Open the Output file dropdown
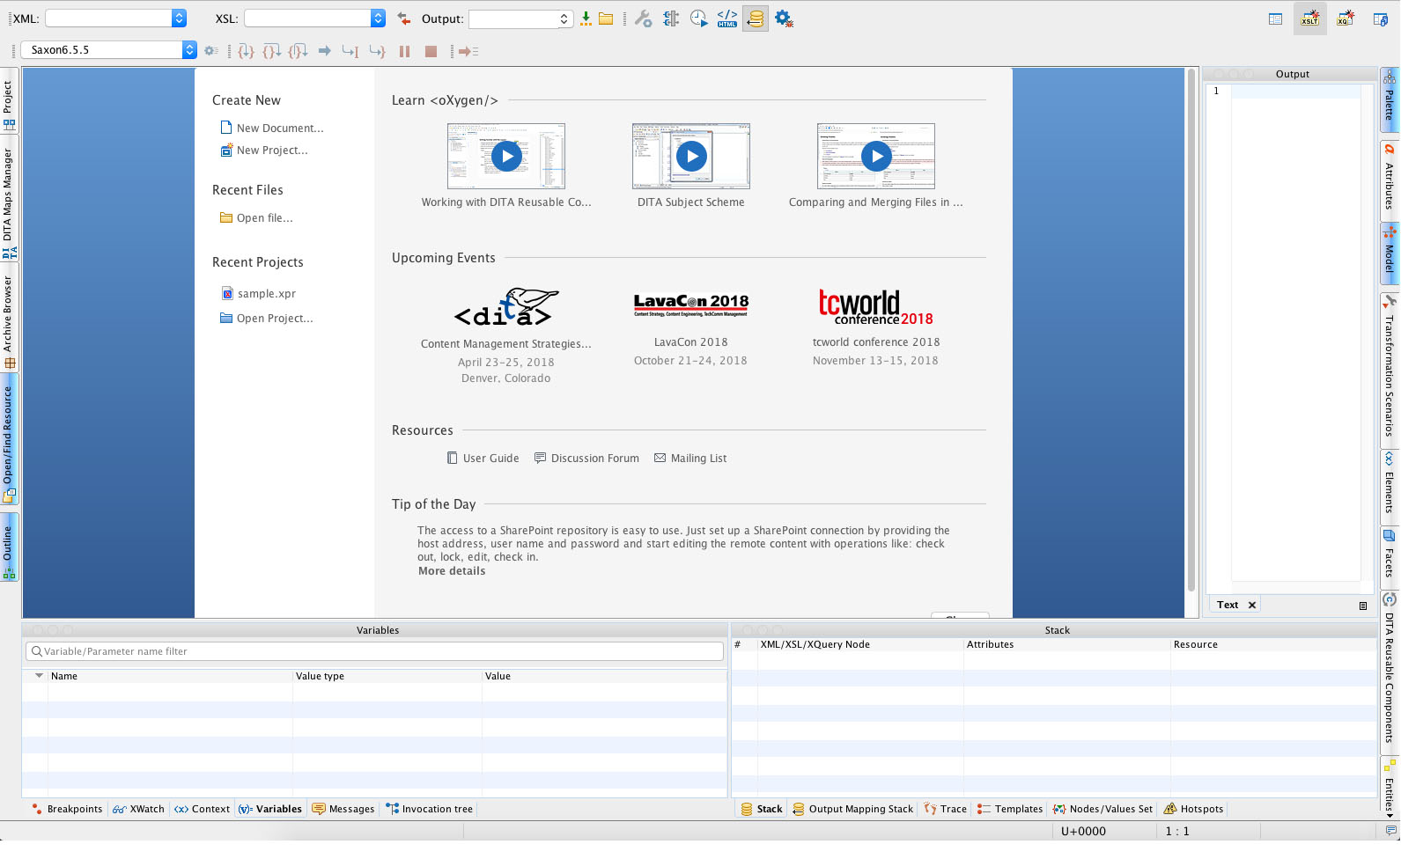 [564, 18]
